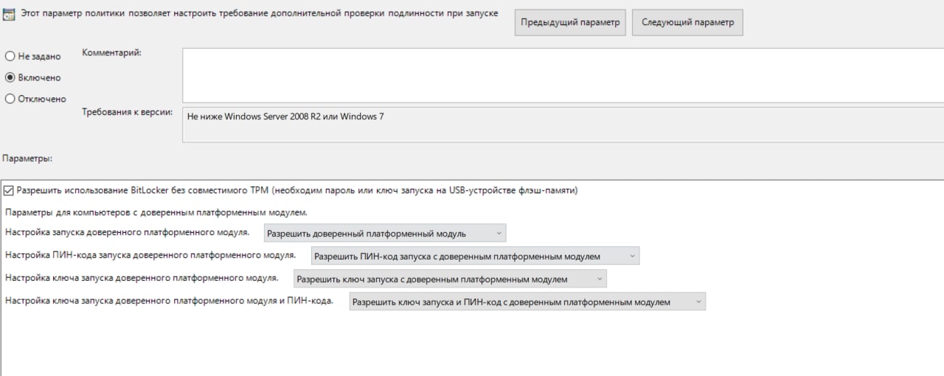Click the "Параметры для компьютеров с доверенным" text
This screenshot has width=944, height=376.
tap(156, 212)
